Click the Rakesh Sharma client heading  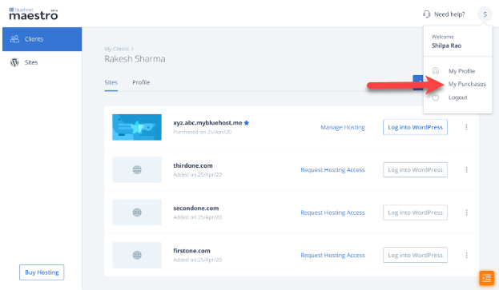(135, 59)
